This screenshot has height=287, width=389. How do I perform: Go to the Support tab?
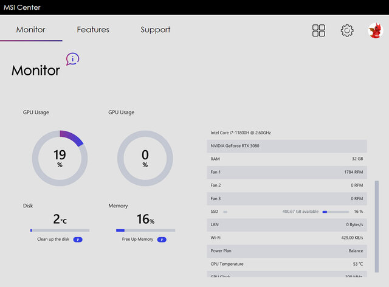(x=156, y=30)
